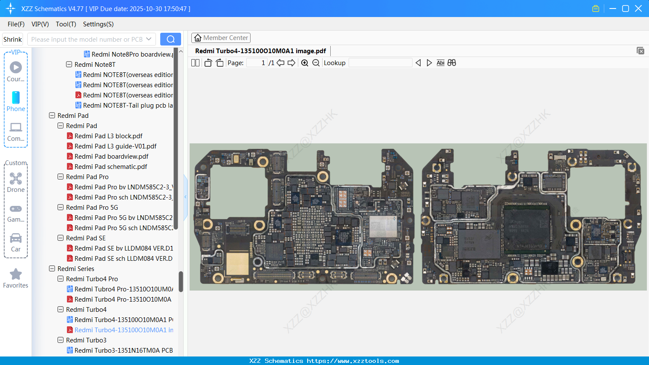The image size is (649, 365).
Task: Rotate the PDF clockwise
Action: (x=219, y=63)
